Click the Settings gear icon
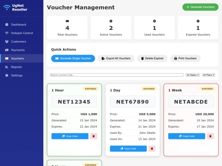 point(7,75)
